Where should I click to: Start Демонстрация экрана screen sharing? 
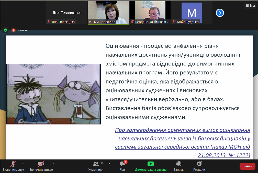click(x=151, y=166)
